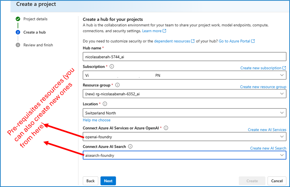Expand the Switzerland North location dropdown
This screenshot has height=187, width=290.
184,113
